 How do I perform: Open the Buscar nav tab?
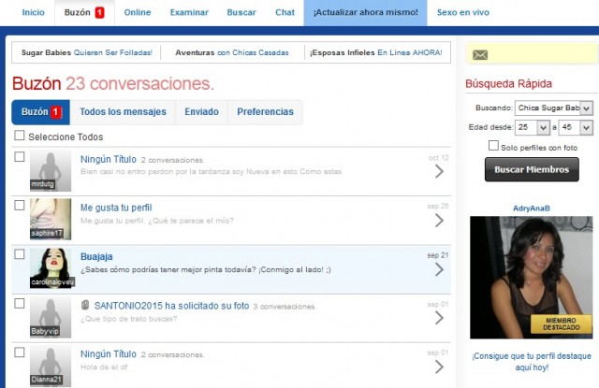click(x=241, y=12)
